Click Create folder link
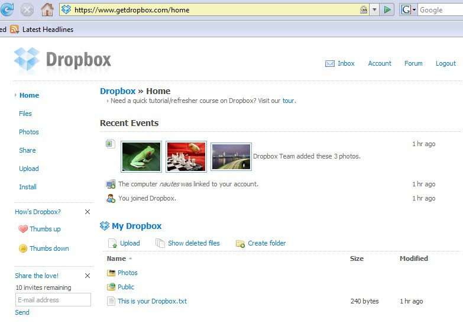 (267, 243)
